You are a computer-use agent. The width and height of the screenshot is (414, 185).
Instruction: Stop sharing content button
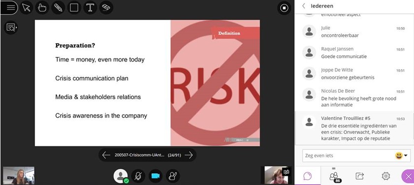284,8
